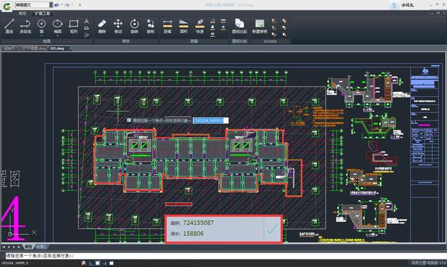Open the 图纸比较 drawing compare tool
This screenshot has height=267, width=447.
pos(240,26)
